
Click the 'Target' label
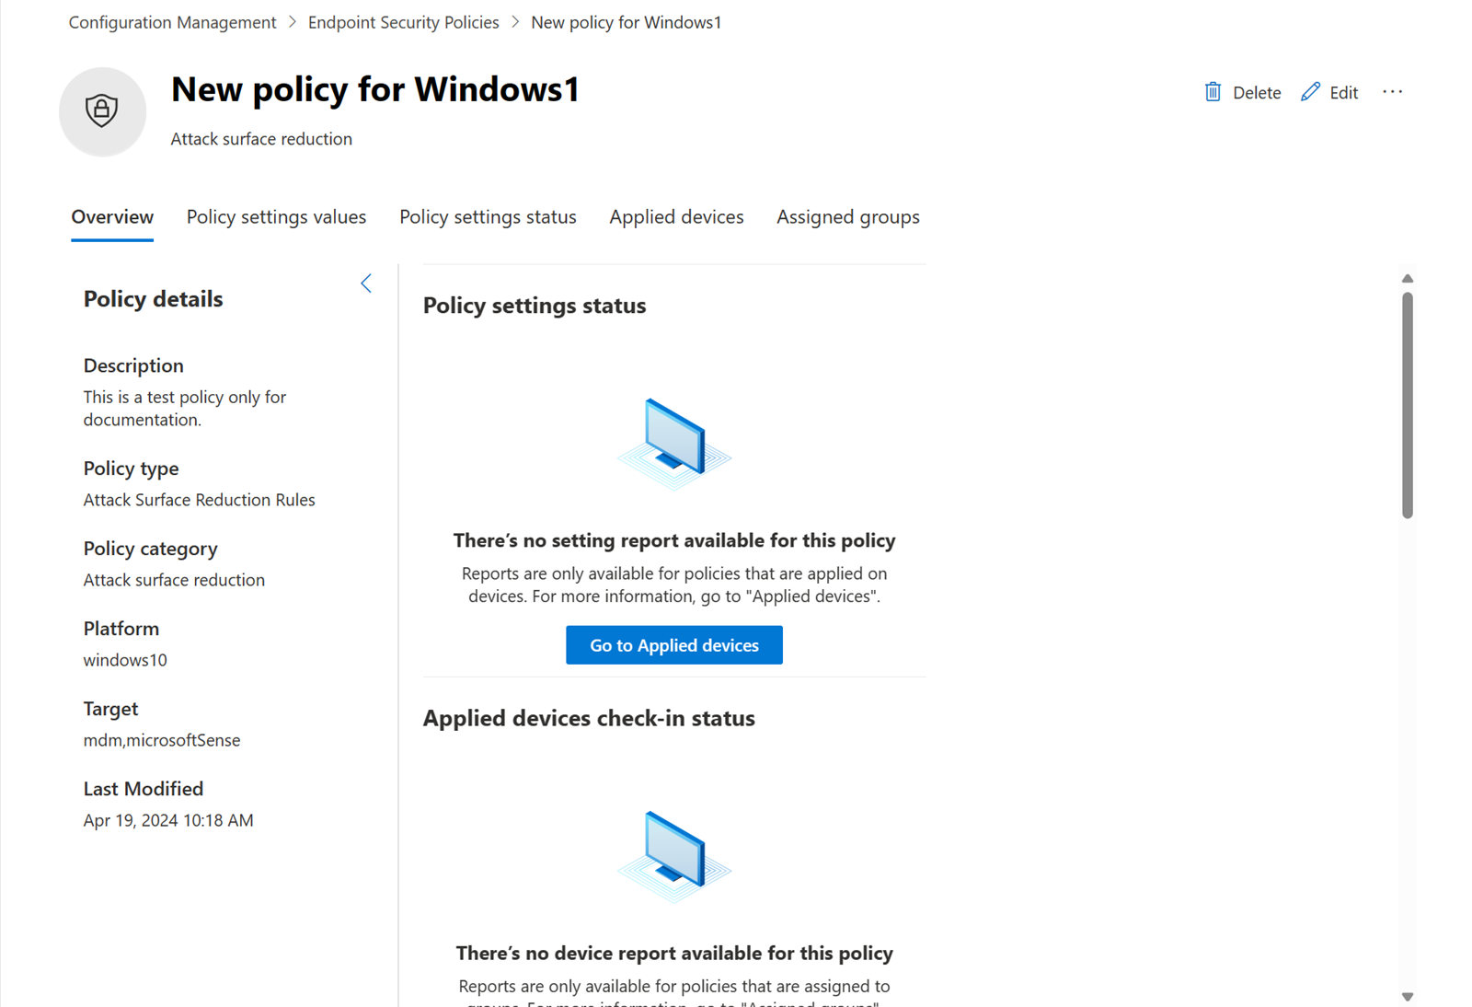(x=110, y=709)
